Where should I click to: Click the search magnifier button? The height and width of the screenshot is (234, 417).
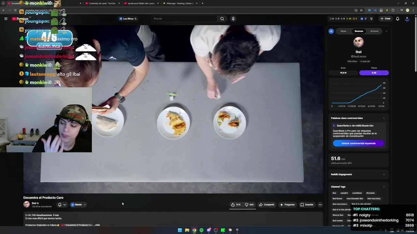[222, 19]
